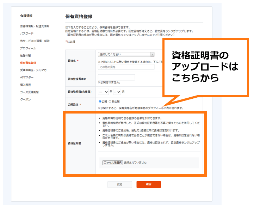Open AIマスター menu item
The height and width of the screenshot is (208, 254).
click(x=27, y=77)
